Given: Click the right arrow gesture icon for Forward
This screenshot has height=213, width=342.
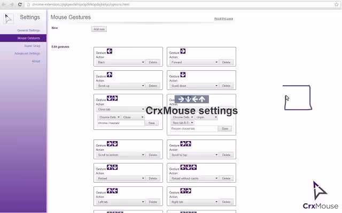Looking at the screenshot, I should [183, 51].
